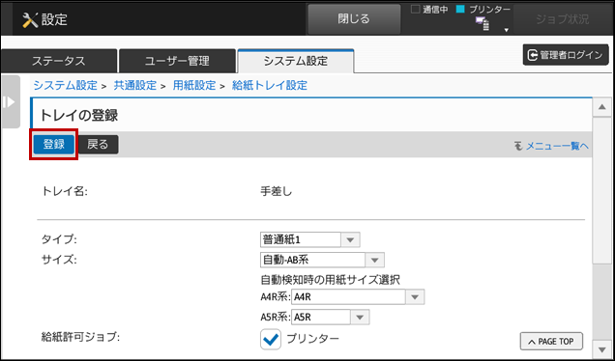Select the システム設定 tab
Viewport: 615px width, 361px height.
click(x=296, y=61)
